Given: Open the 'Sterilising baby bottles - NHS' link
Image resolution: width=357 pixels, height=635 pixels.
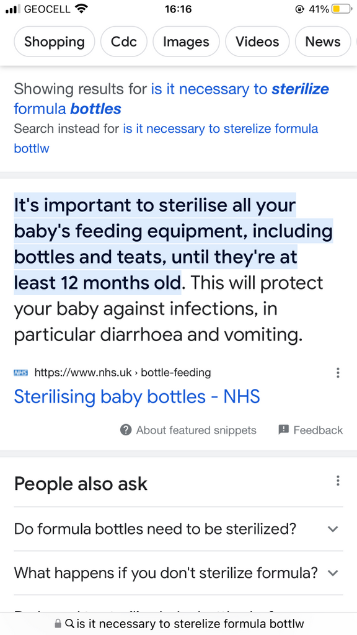Looking at the screenshot, I should (136, 396).
